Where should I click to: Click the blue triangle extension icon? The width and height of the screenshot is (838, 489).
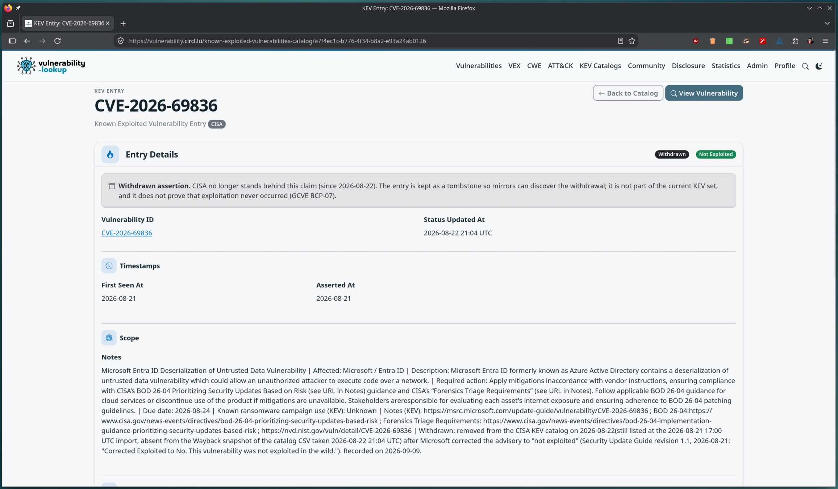[x=779, y=41]
